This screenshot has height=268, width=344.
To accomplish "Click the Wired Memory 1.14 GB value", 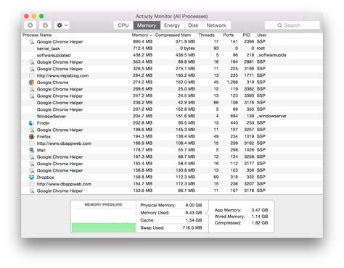I will pos(260,217).
